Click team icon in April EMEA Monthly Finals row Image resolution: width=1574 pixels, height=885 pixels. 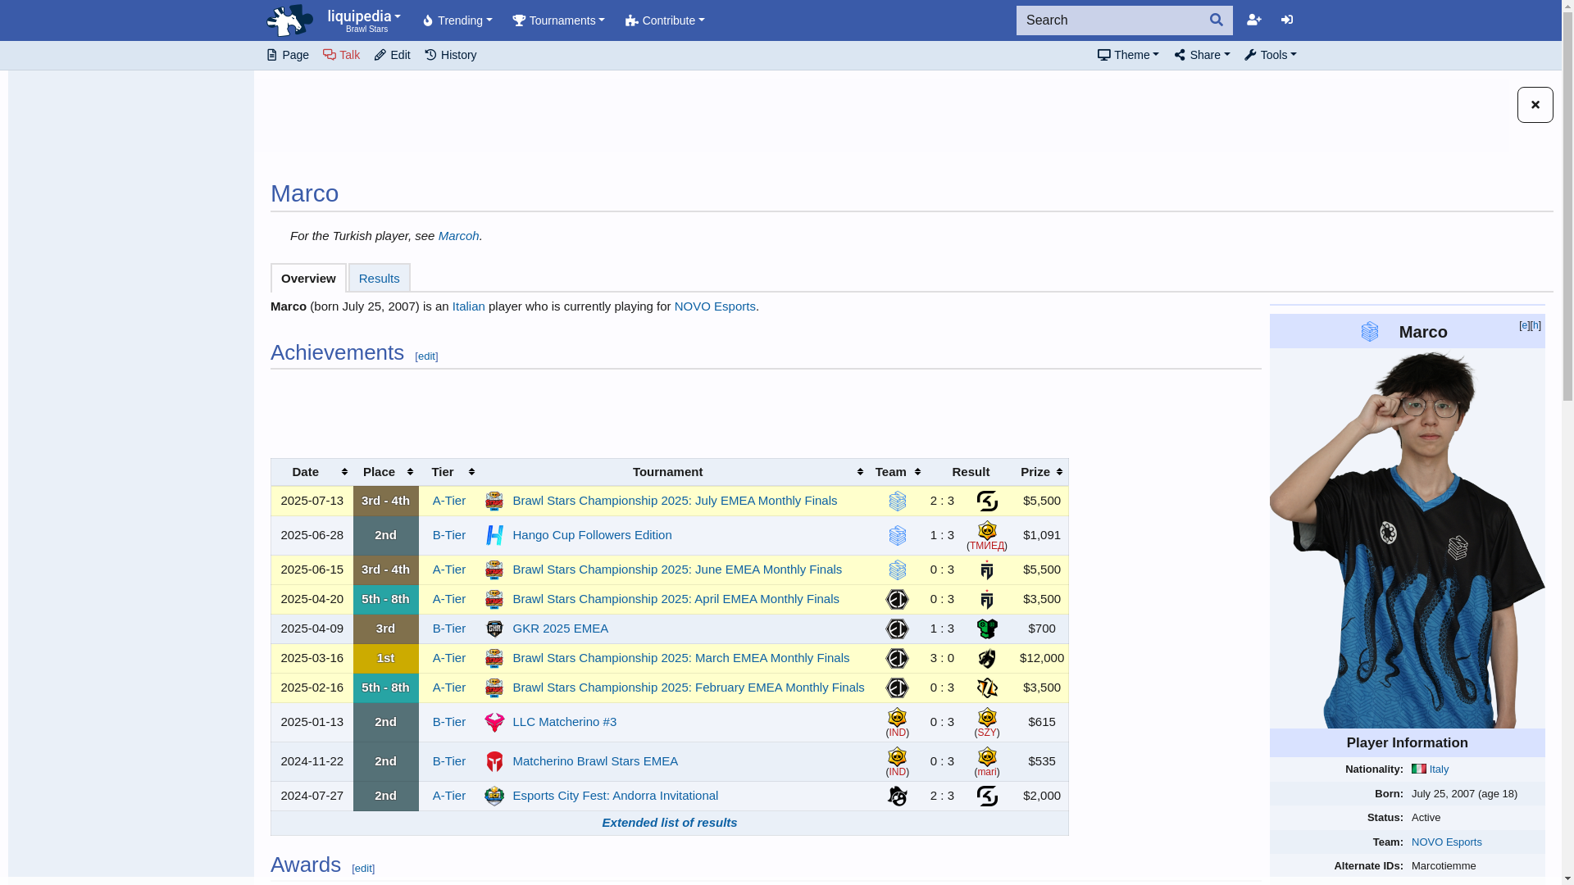tap(898, 599)
